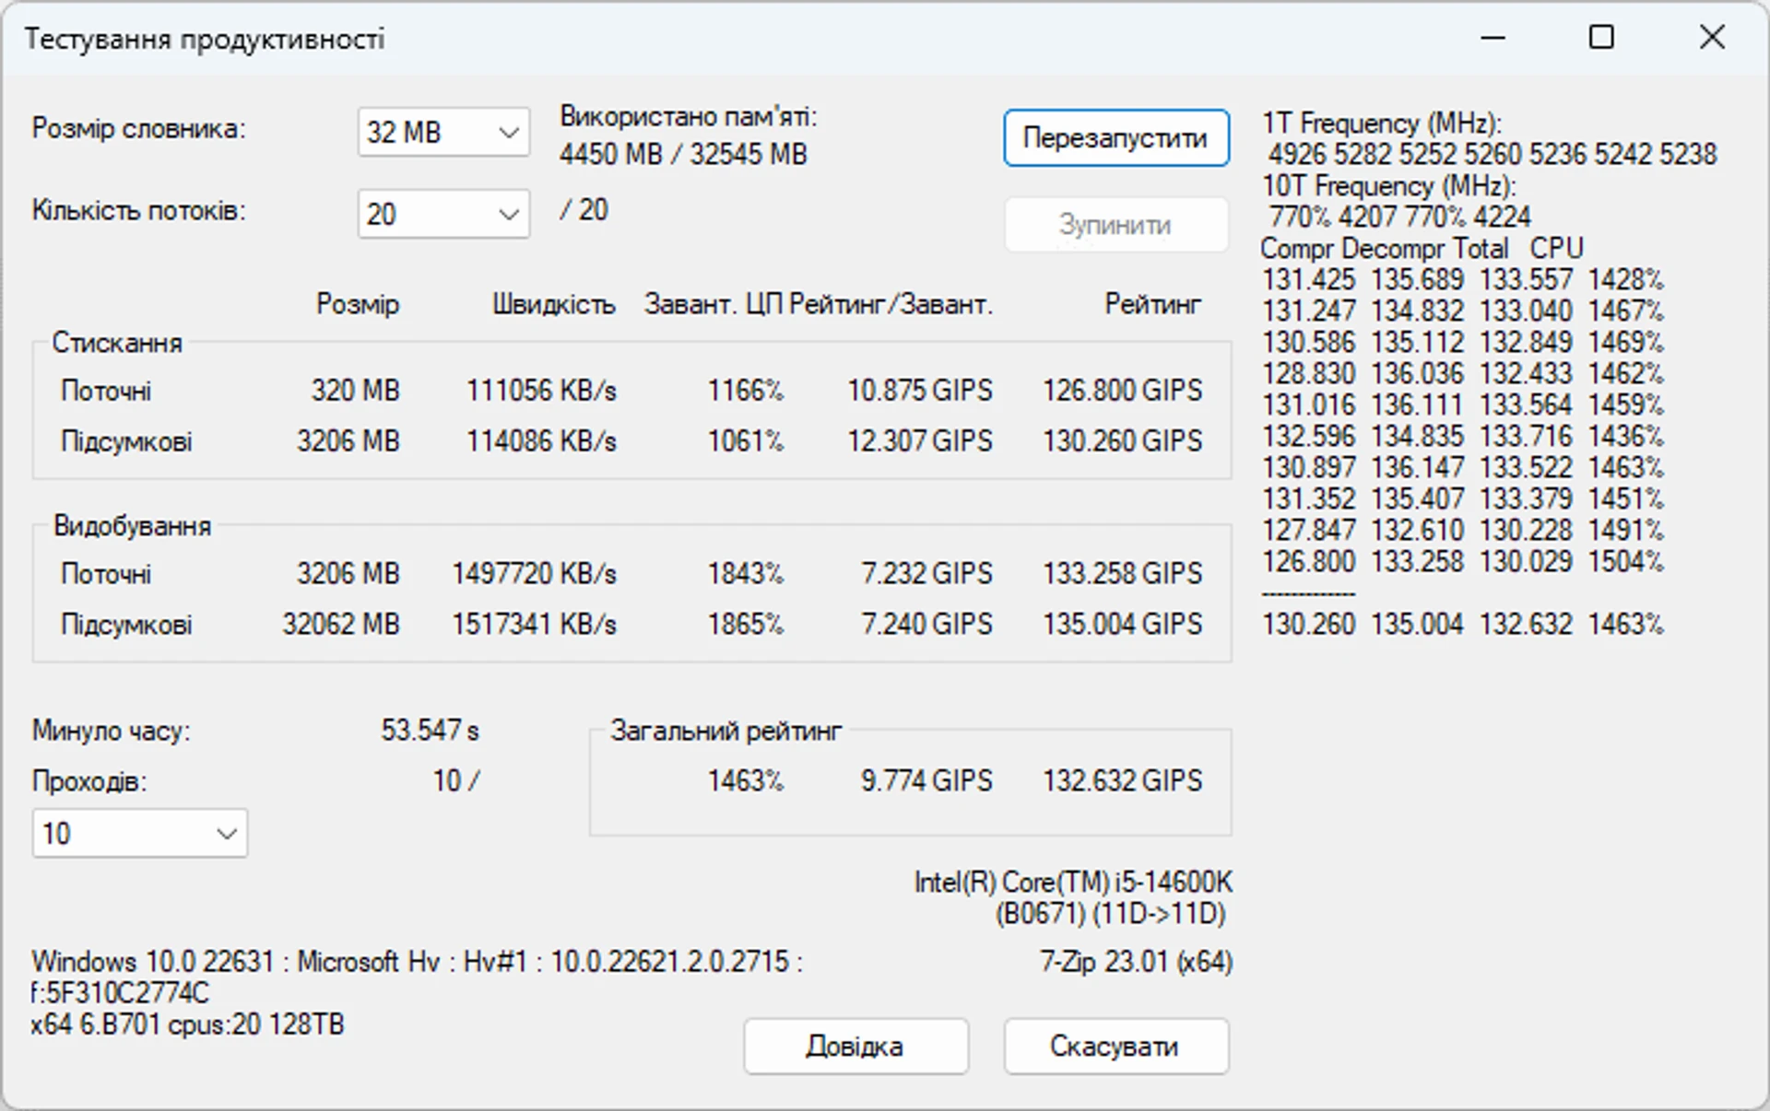Click the 1T Frequency (MHz) heading
This screenshot has width=1770, height=1111.
point(1382,123)
